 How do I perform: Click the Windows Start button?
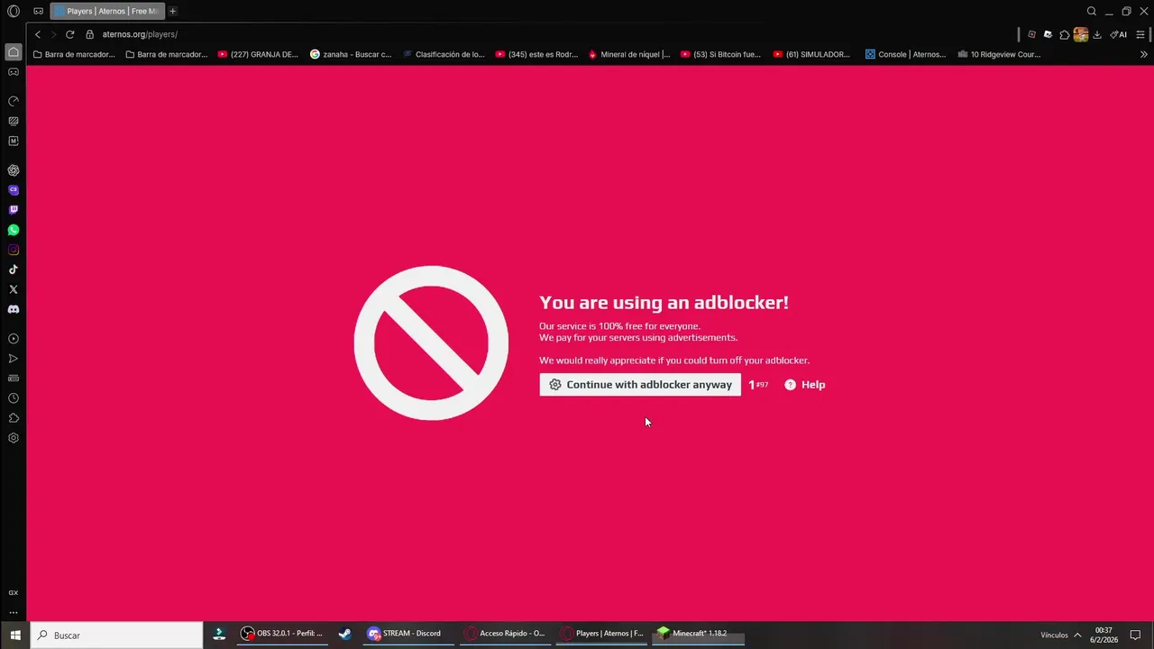15,635
